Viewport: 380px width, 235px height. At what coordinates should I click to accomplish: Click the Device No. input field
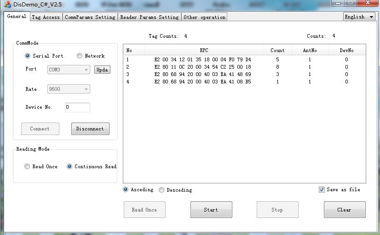click(x=77, y=107)
